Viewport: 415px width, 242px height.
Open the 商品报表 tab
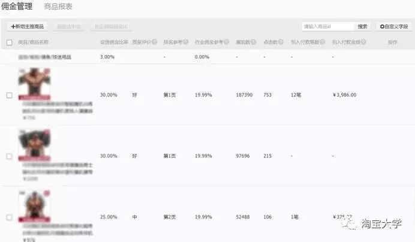click(58, 7)
